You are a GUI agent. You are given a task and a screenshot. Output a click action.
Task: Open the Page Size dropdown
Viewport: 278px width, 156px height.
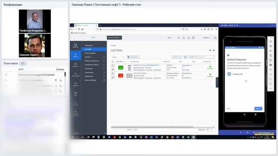(x=209, y=130)
